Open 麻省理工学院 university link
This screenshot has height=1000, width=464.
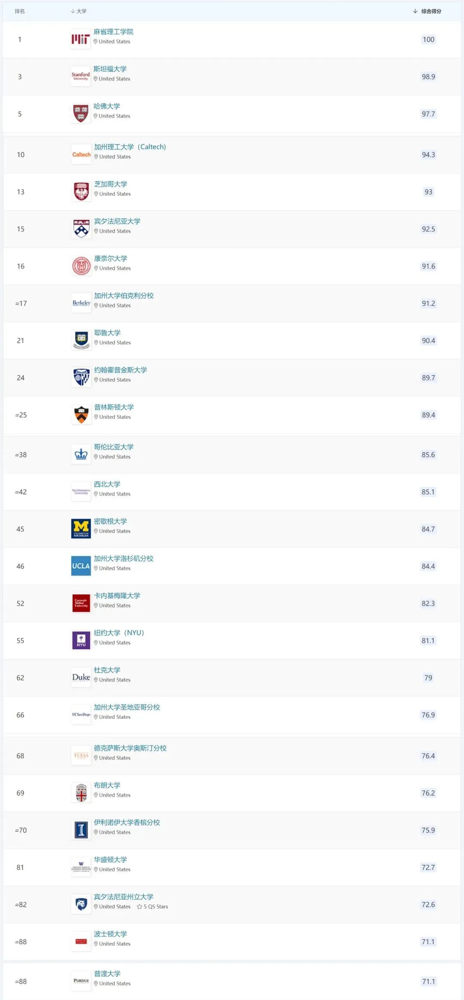pos(113,32)
